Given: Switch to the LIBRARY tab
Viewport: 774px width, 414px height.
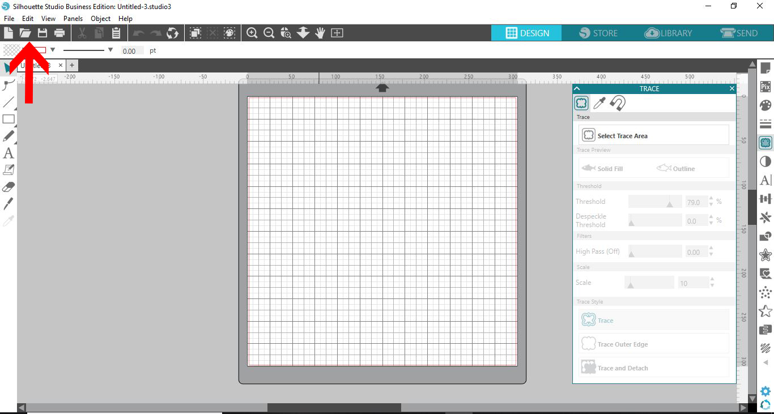Looking at the screenshot, I should (x=669, y=33).
